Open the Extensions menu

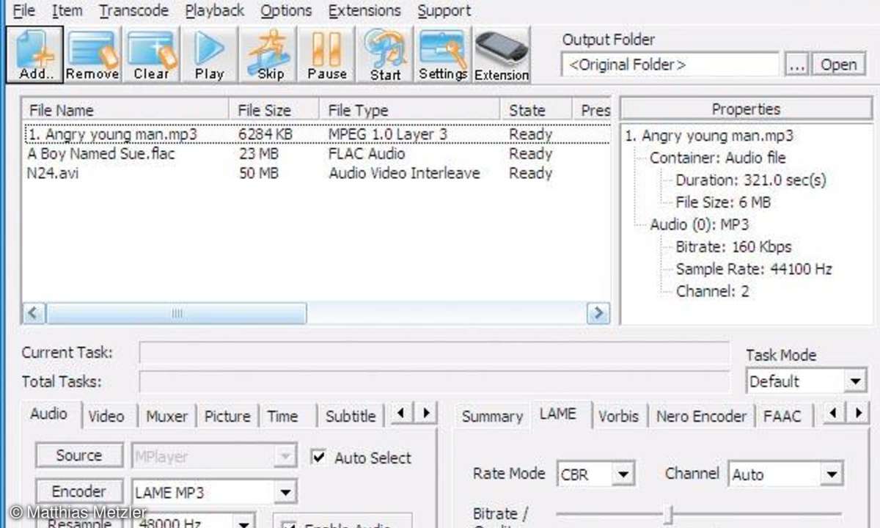364,11
